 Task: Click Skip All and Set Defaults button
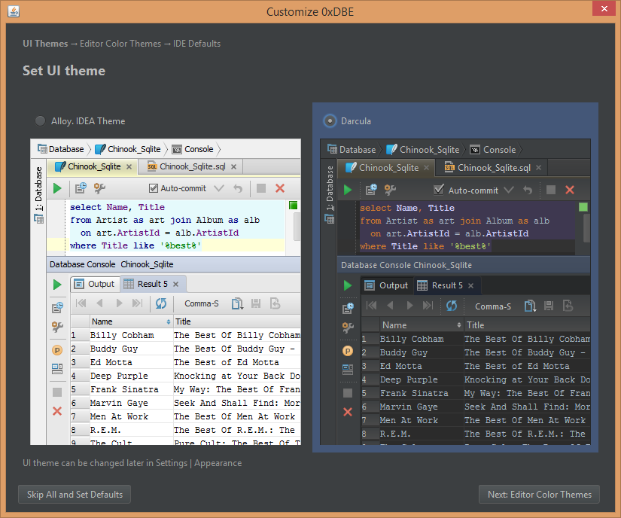coord(75,495)
